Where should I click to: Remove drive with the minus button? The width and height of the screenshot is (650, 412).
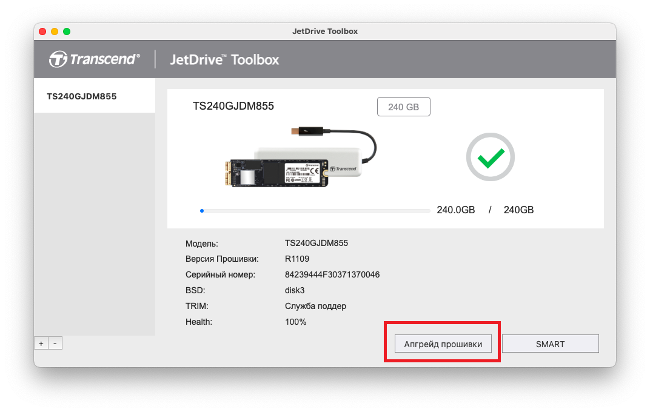[x=55, y=344]
